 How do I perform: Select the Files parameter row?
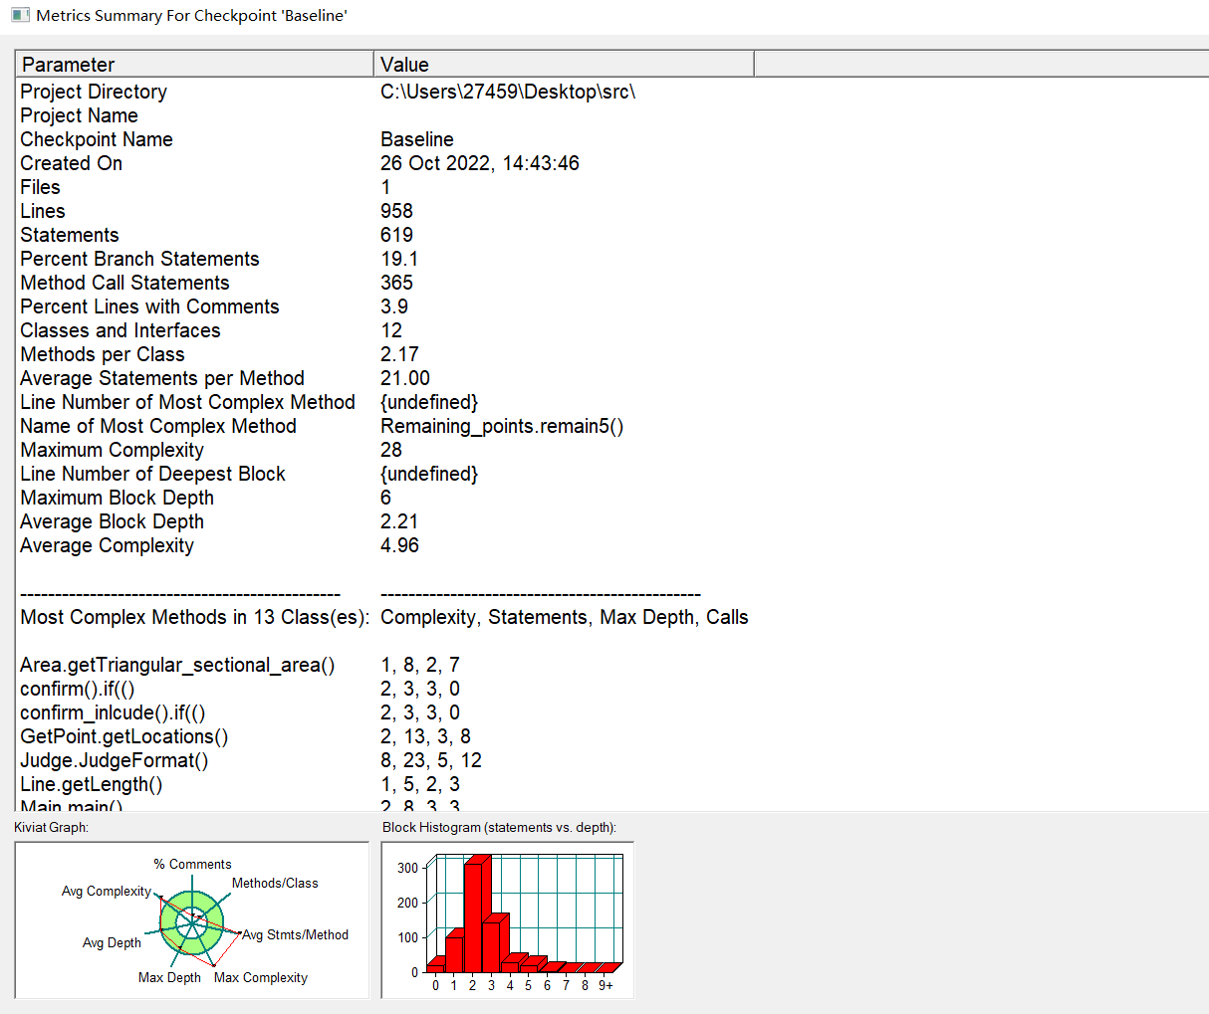[x=40, y=187]
